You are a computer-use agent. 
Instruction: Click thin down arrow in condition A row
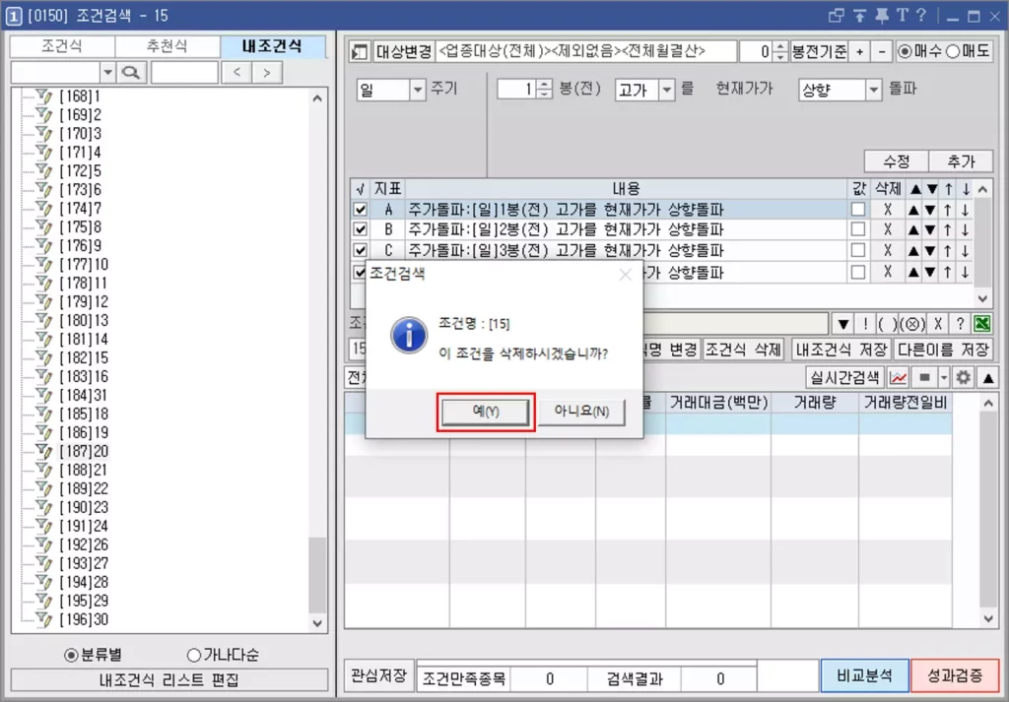click(x=966, y=210)
